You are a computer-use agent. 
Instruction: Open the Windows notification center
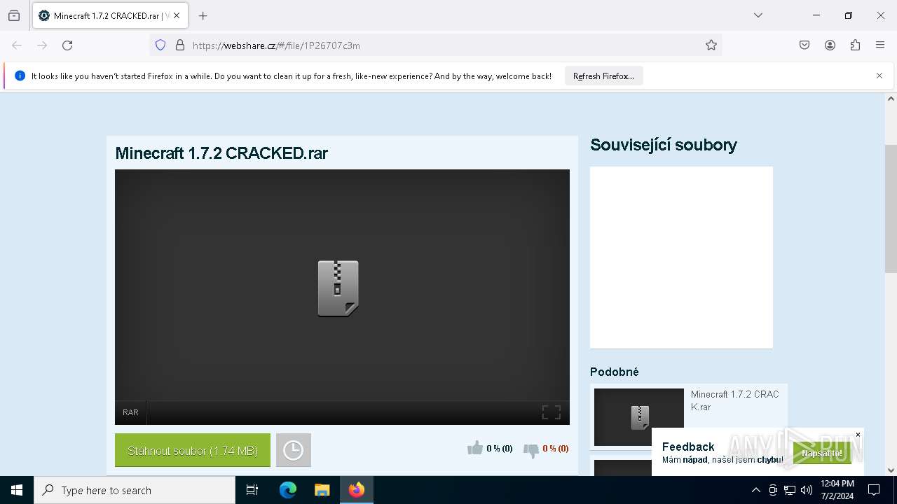point(874,490)
